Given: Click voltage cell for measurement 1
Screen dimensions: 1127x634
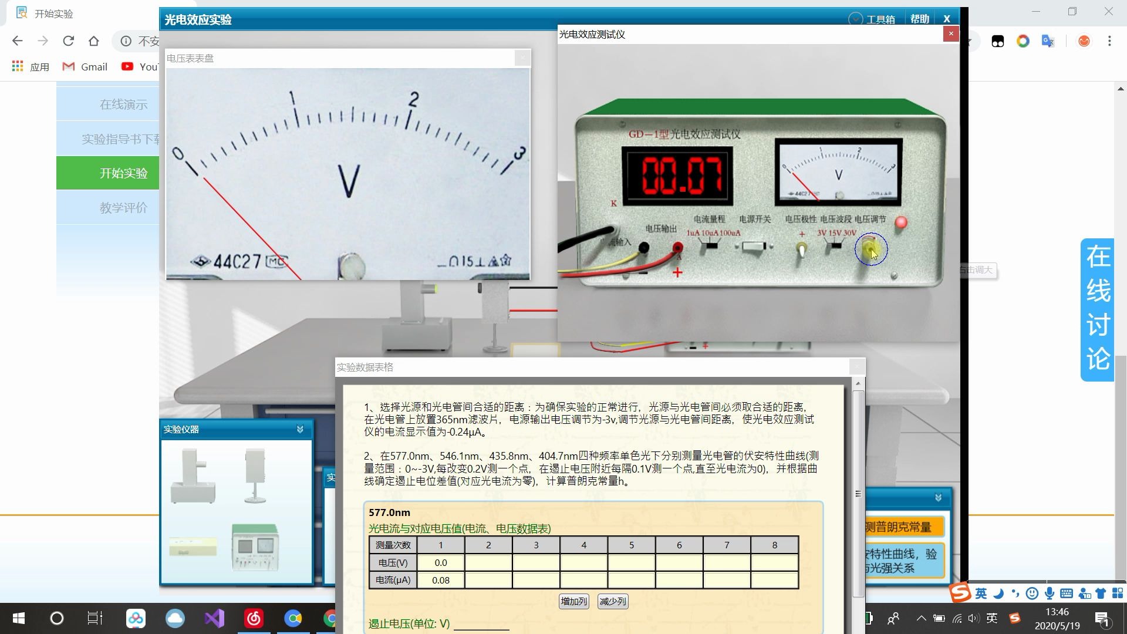Looking at the screenshot, I should pos(441,562).
